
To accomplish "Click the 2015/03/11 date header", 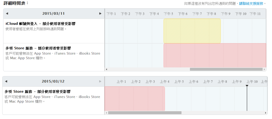I will click(x=54, y=13).
